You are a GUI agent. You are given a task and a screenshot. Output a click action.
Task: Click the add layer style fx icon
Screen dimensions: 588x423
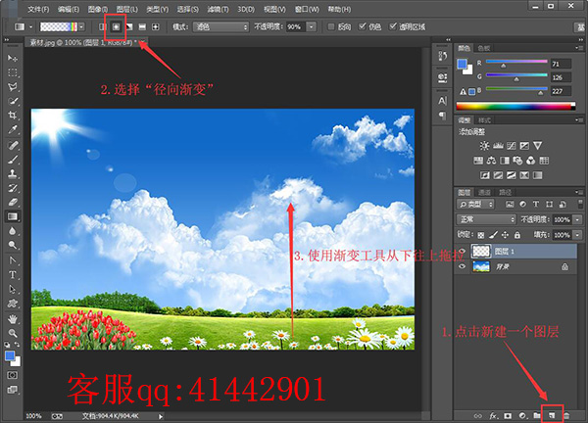click(x=494, y=416)
